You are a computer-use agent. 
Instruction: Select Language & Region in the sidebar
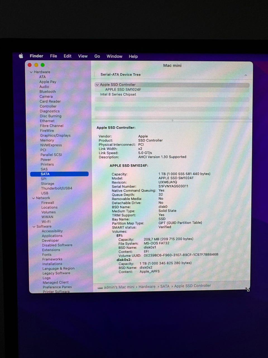pos(59,268)
